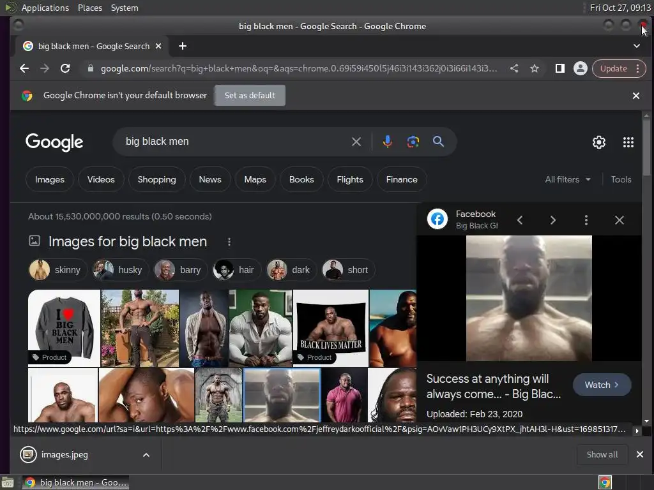Open the Applications menu
Viewport: 654px width, 490px height.
coord(45,8)
